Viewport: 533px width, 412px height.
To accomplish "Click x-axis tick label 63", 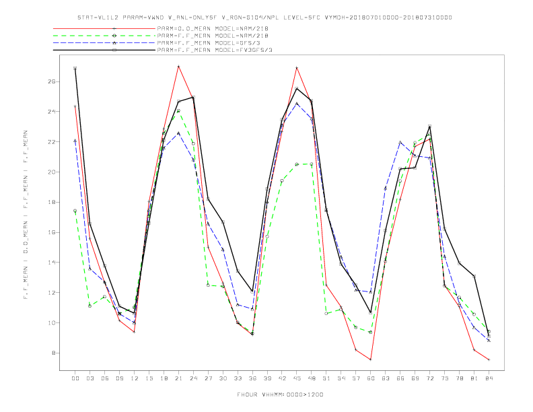I will click(386, 378).
